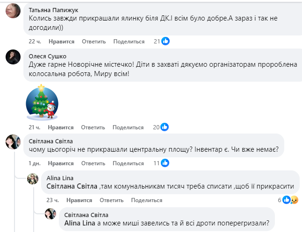Image resolution: width=302 pixels, height=232 pixels.
Task: Share Світлана Світла's comment via Поделиться
Action: tap(128, 163)
